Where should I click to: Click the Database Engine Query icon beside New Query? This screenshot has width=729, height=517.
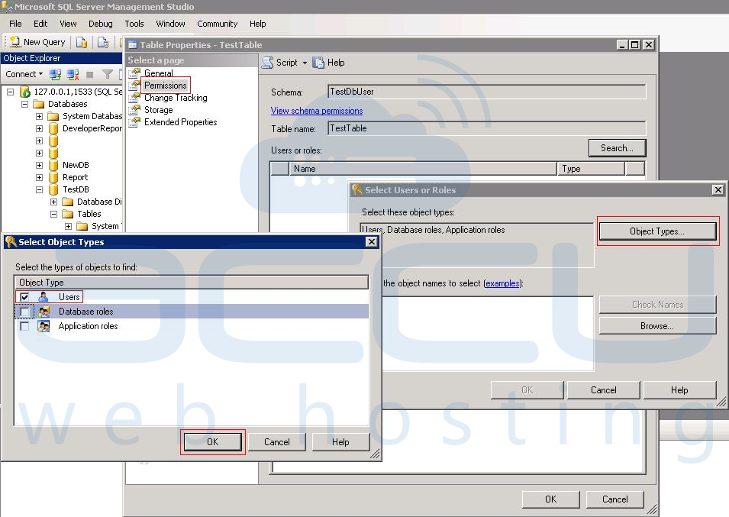click(x=82, y=42)
